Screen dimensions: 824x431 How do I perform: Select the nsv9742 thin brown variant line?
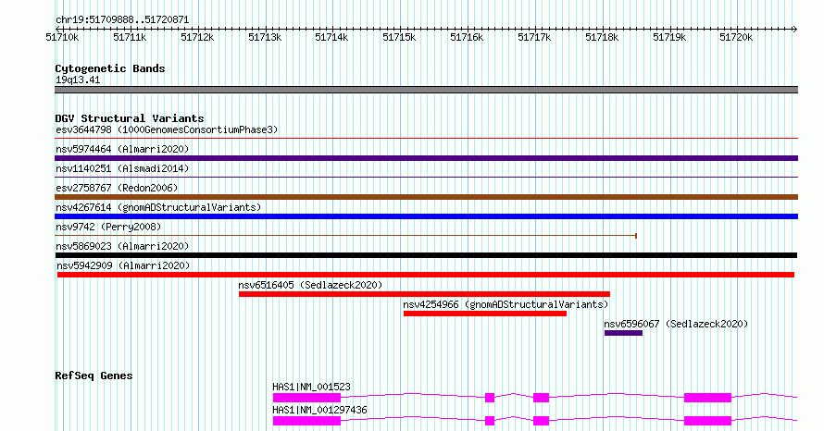pyautogui.click(x=345, y=236)
